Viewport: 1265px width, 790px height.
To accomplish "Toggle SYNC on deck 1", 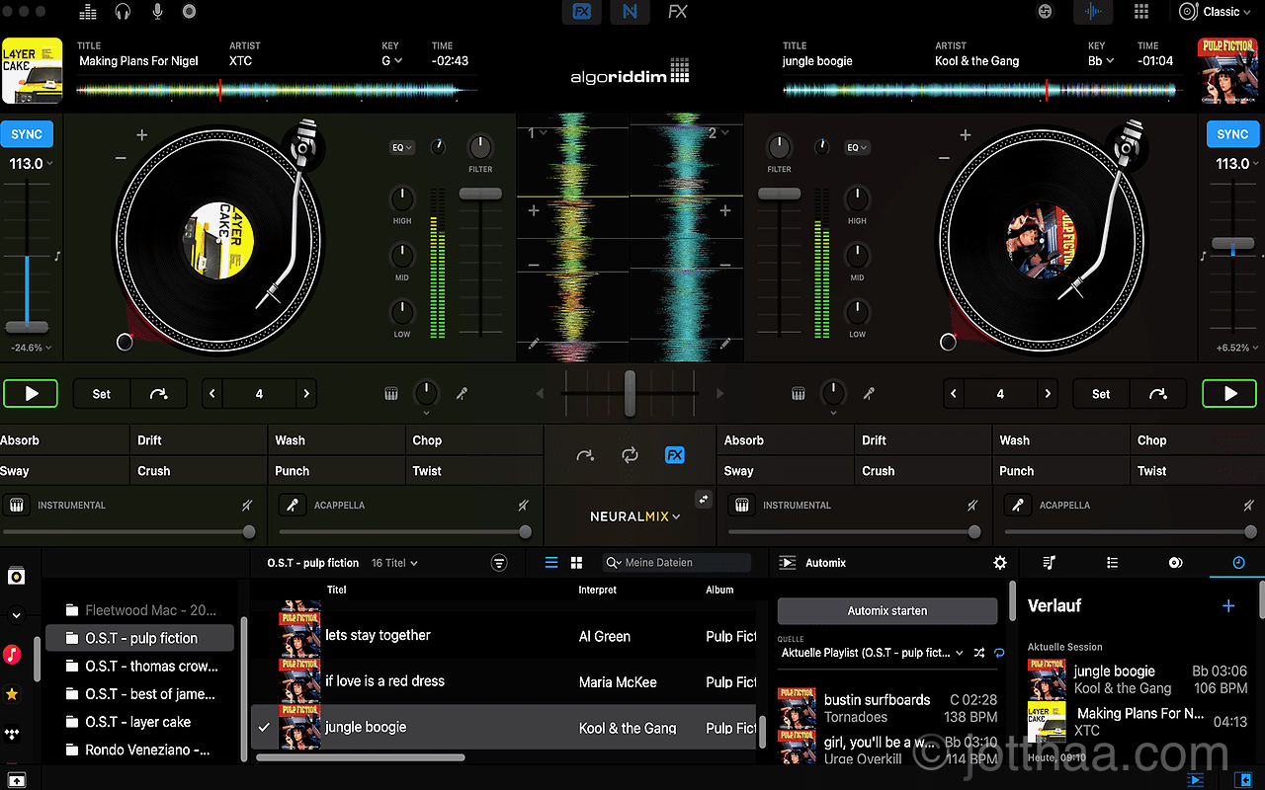I will pyautogui.click(x=27, y=134).
